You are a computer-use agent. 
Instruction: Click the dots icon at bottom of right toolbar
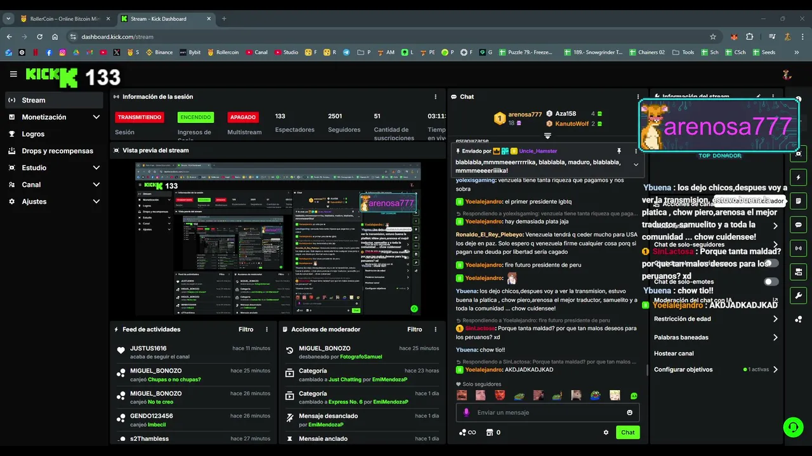point(798,319)
